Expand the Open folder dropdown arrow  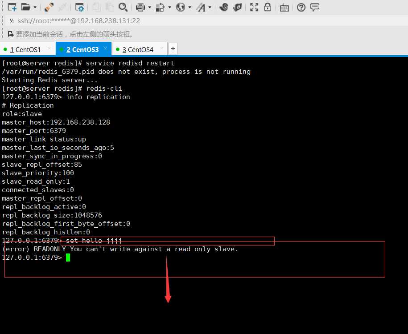tap(35, 7)
